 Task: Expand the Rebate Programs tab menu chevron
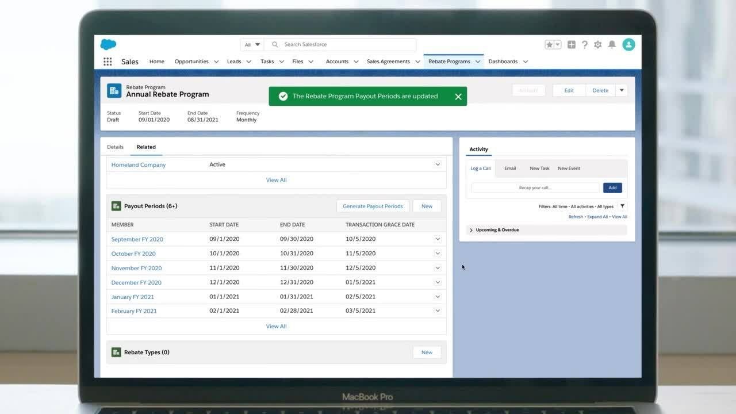[478, 62]
